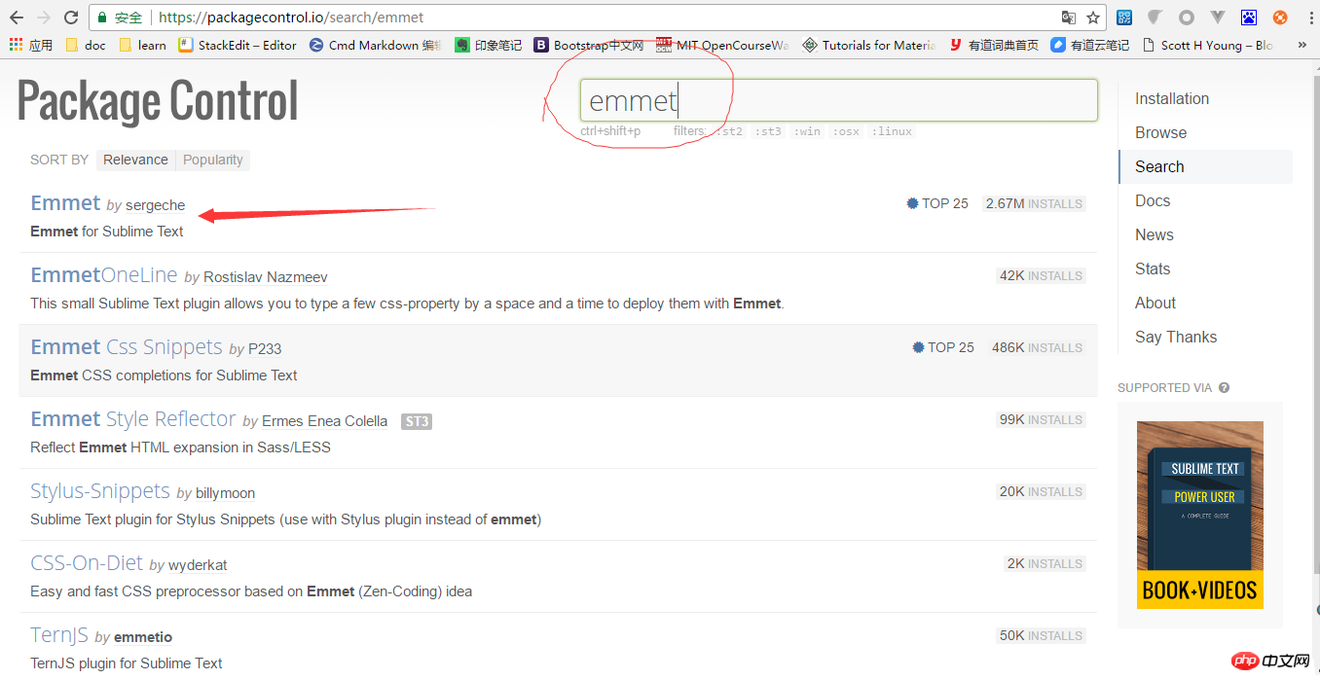Click the ST3 label on Emmet Style Reflector

[417, 421]
